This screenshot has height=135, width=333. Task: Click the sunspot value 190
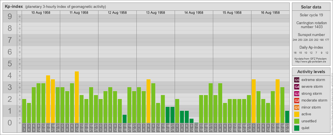pyautogui.click(x=321, y=40)
